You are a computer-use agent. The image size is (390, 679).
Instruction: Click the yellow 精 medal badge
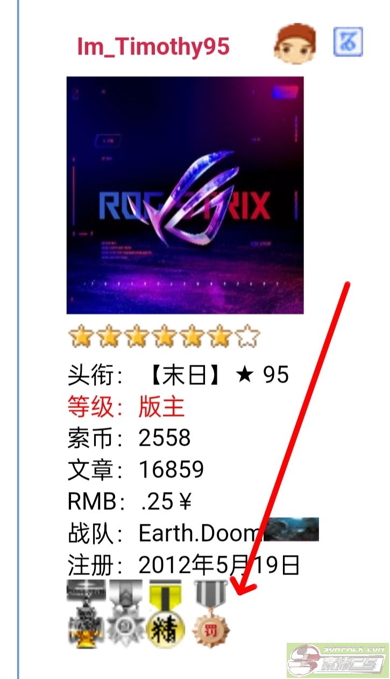pyautogui.click(x=166, y=613)
